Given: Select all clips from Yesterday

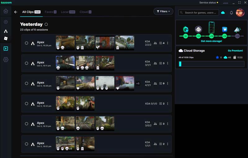Looking at the screenshot, I should [46, 24].
